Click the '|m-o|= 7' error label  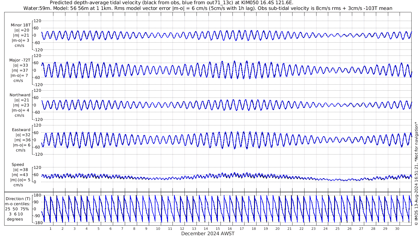20,76
